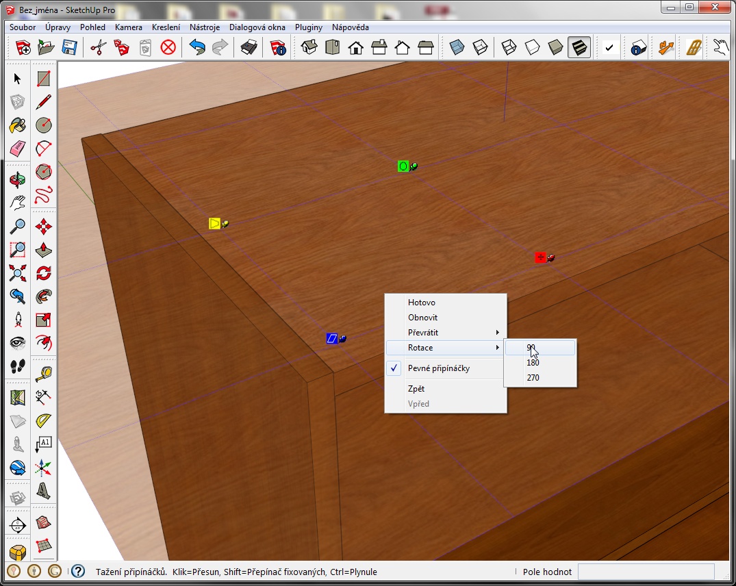Select the Paint Bucket tool

click(x=18, y=125)
